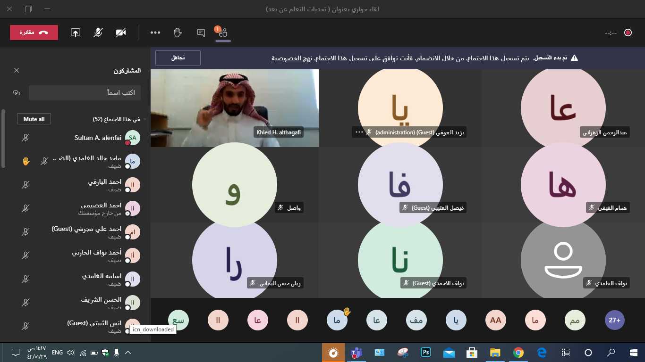Click the red مغادرة leave button
Screen dimensions: 645x362
tap(34, 33)
